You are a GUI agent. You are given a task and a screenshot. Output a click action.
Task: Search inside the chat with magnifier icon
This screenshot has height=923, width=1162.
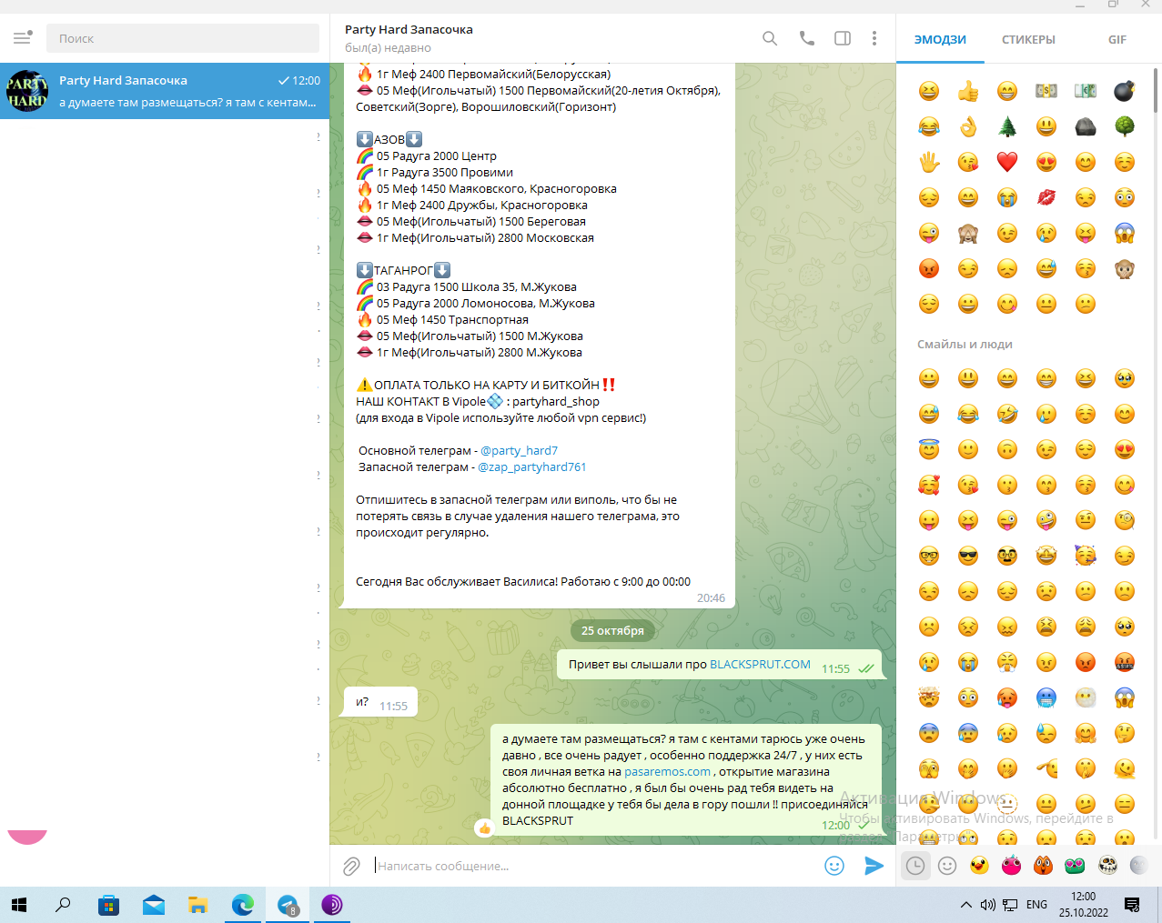pyautogui.click(x=770, y=38)
